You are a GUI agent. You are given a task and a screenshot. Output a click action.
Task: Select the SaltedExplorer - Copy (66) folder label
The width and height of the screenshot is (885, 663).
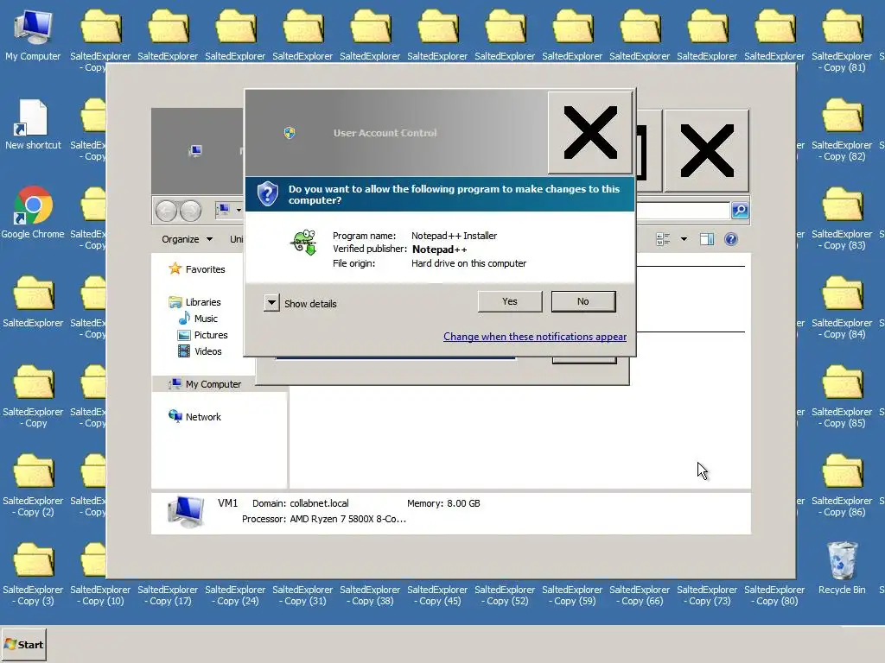coord(640,596)
